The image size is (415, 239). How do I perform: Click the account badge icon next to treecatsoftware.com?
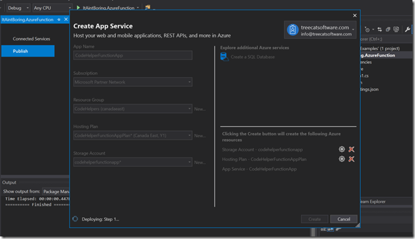click(x=293, y=30)
